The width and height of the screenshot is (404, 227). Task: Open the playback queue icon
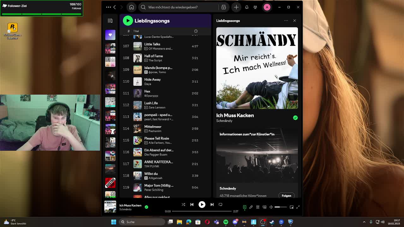click(x=258, y=207)
